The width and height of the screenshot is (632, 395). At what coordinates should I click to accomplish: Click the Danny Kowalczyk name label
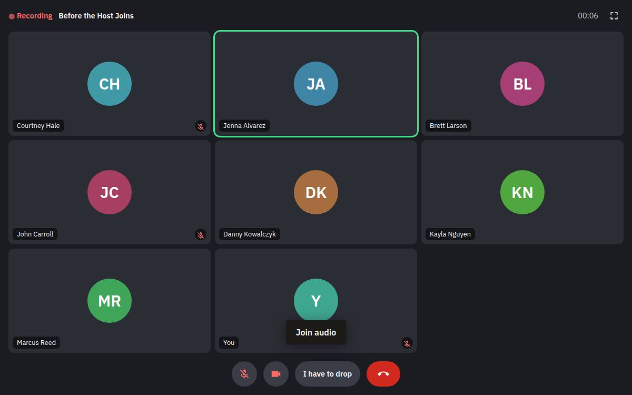250,234
